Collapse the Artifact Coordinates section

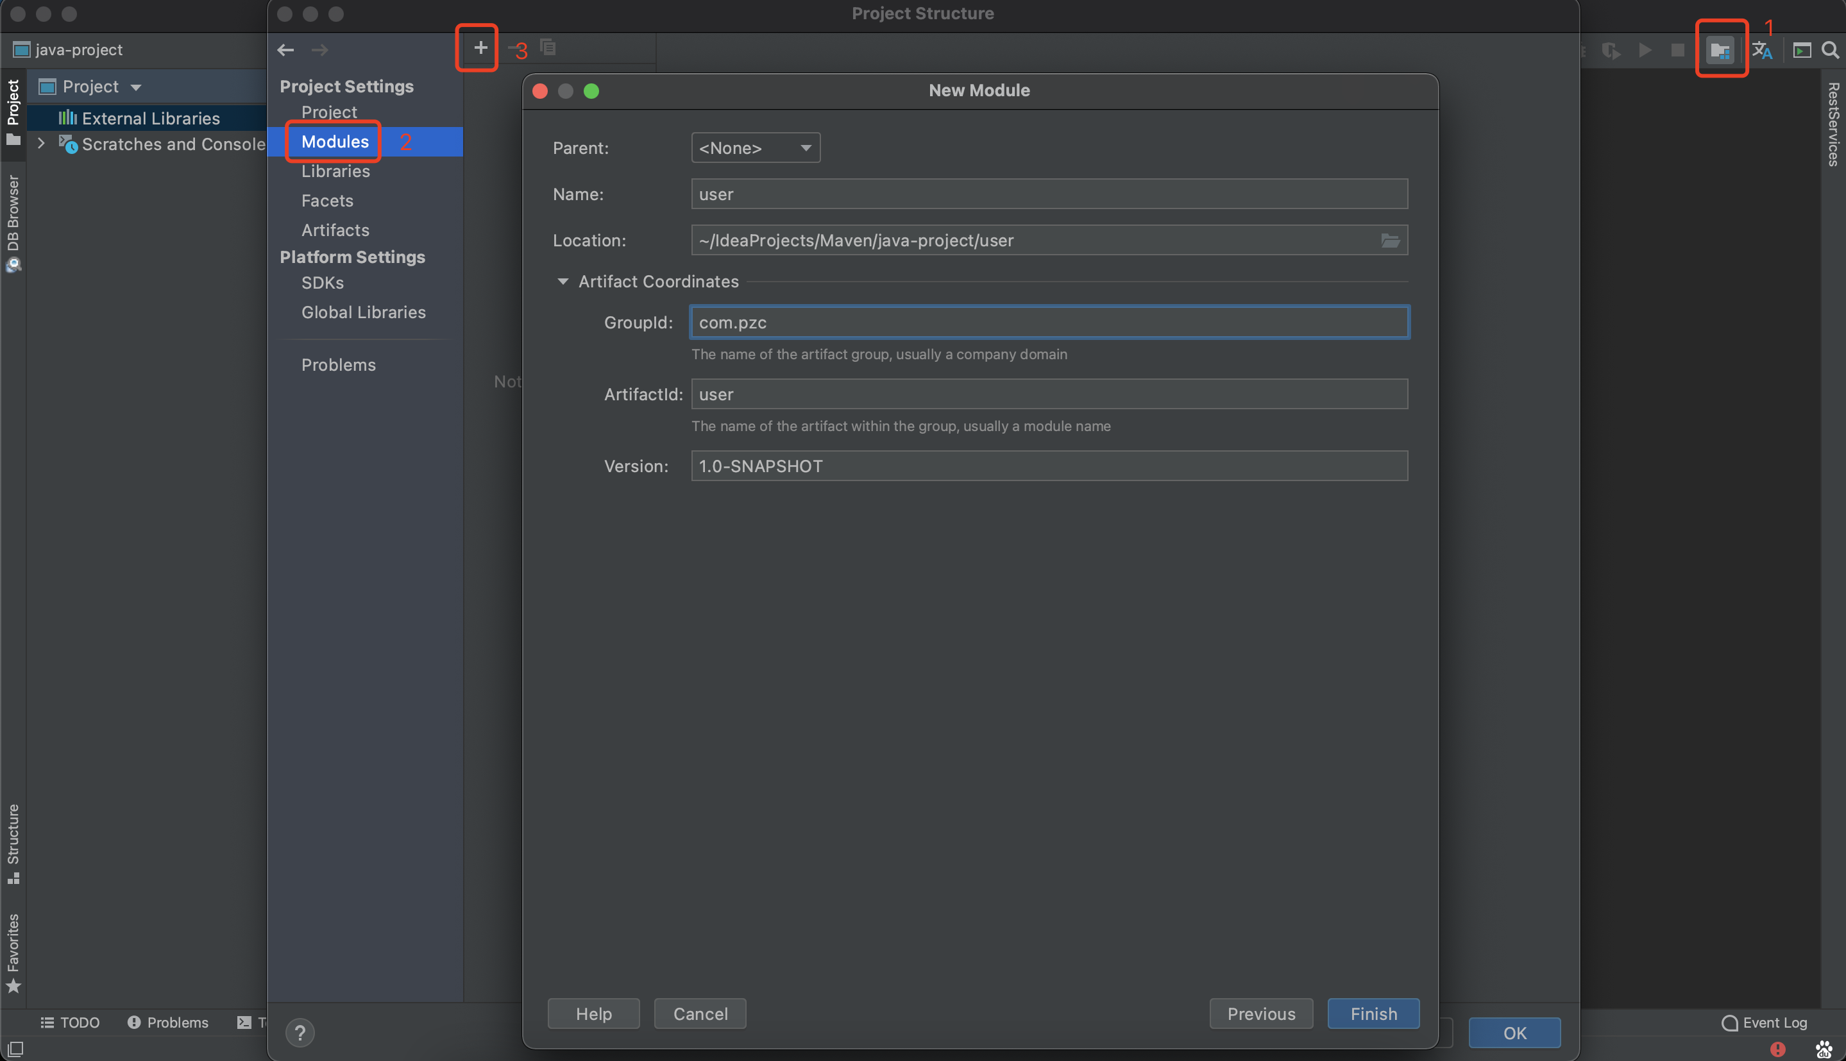[563, 281]
